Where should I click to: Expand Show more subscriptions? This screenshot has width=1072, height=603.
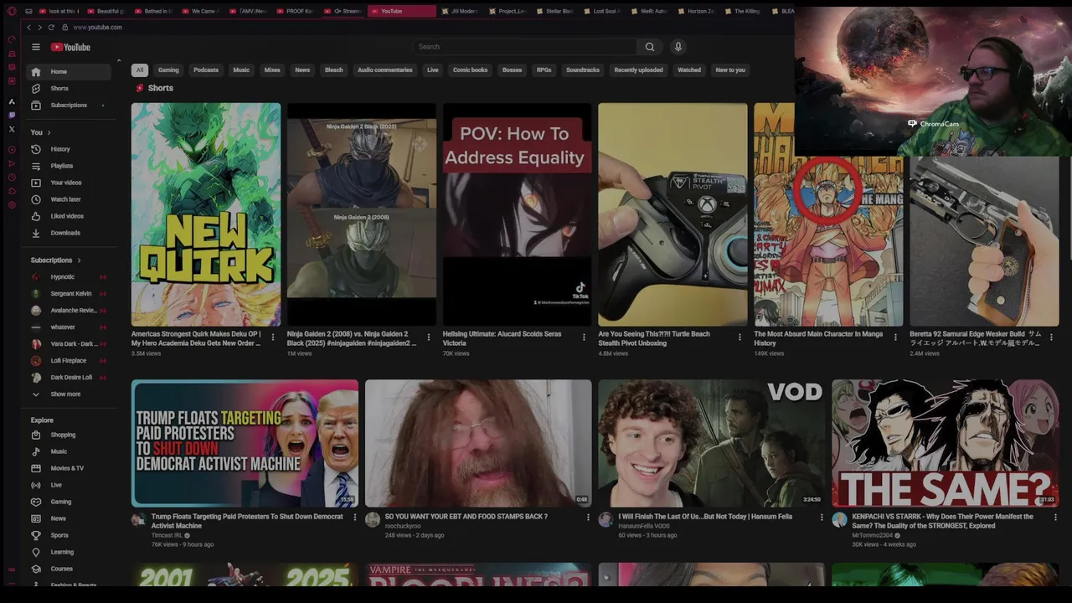click(69, 394)
